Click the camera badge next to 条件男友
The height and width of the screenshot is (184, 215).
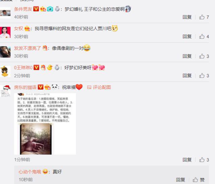click(50, 9)
